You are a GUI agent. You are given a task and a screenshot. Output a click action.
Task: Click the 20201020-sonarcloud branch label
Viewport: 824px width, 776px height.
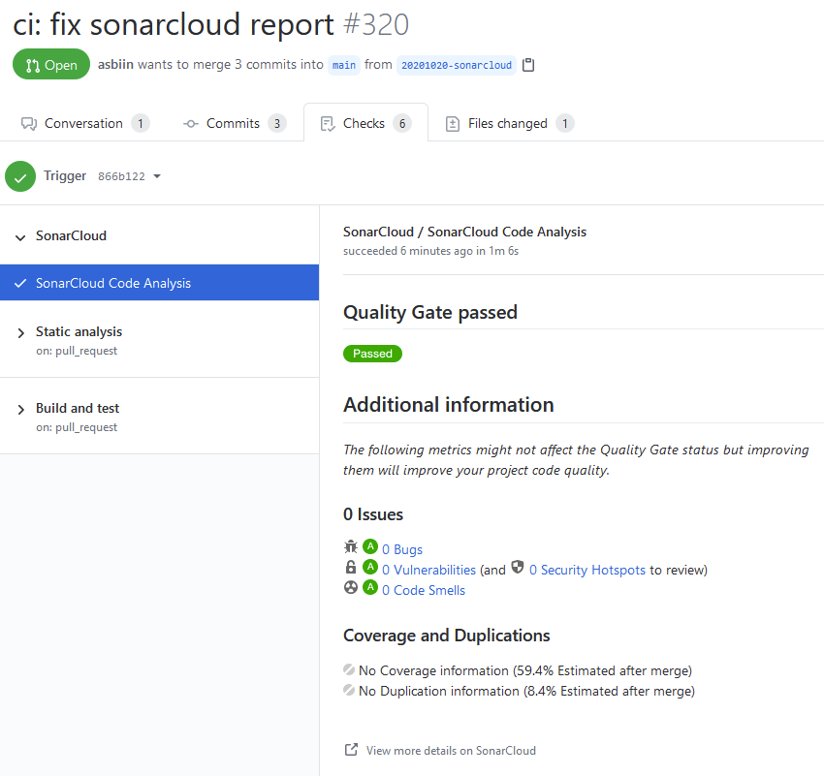(455, 65)
